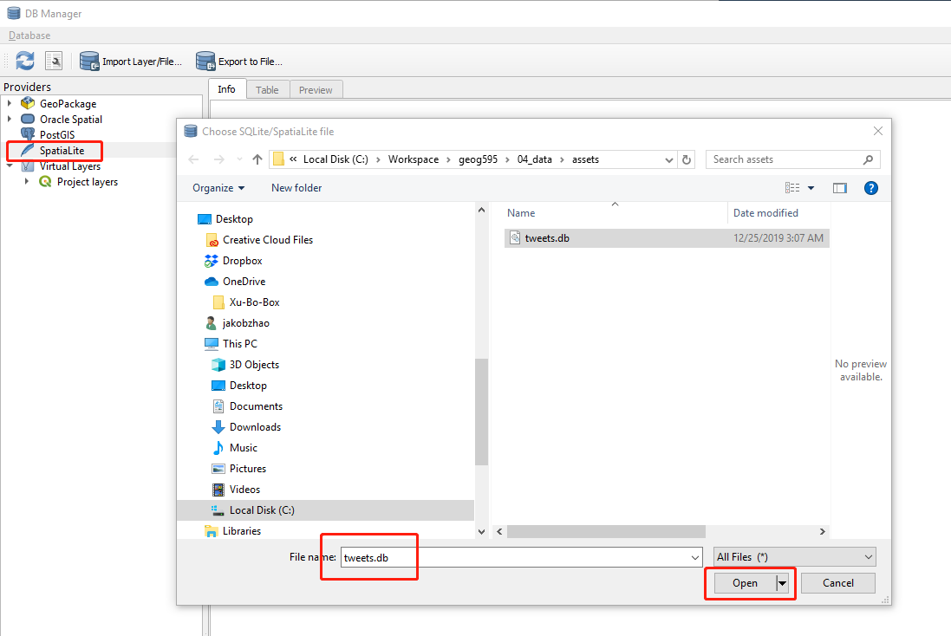The image size is (951, 636).
Task: Toggle the preview pane icon
Action: click(839, 188)
